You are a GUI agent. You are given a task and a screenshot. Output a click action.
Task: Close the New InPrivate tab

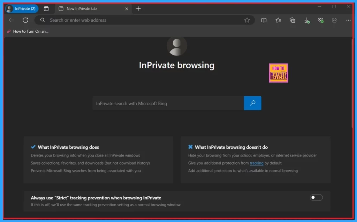127,9
